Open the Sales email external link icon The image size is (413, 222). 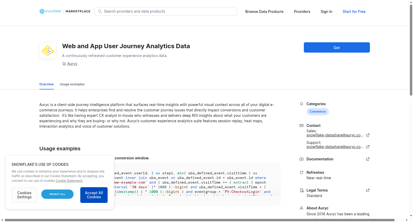(x=368, y=135)
